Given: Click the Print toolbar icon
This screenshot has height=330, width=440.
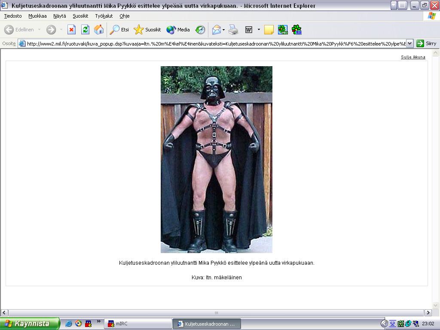Looking at the screenshot, I should 233,30.
